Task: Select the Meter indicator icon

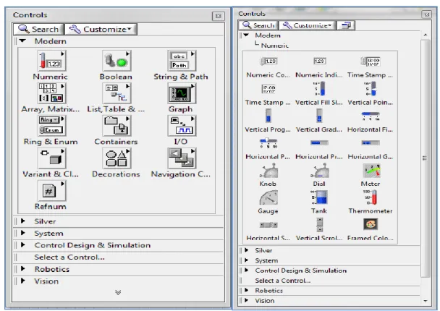Action: pos(371,171)
